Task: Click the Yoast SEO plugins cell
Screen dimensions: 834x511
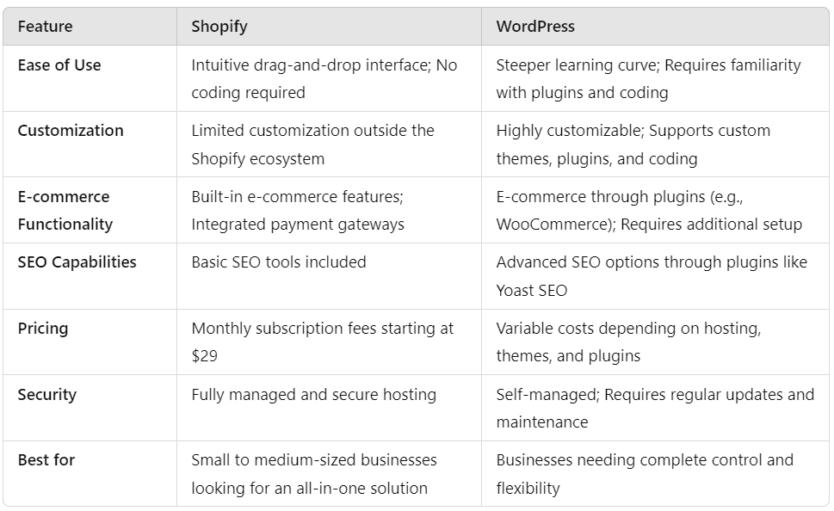Action: pos(652,276)
